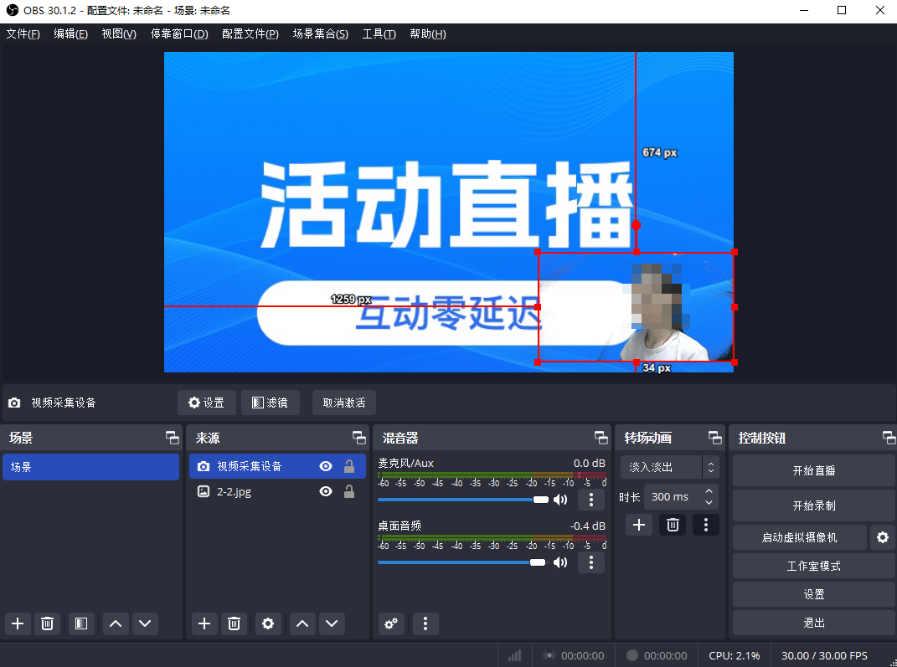Click the 开始录制 button

coord(813,505)
